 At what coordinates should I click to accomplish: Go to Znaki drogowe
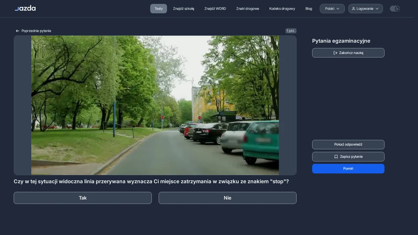coord(248,9)
